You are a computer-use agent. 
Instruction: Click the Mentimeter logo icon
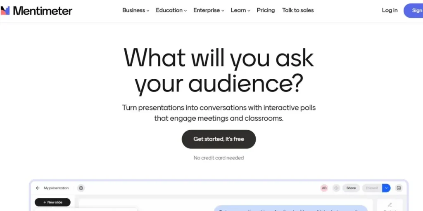point(5,11)
